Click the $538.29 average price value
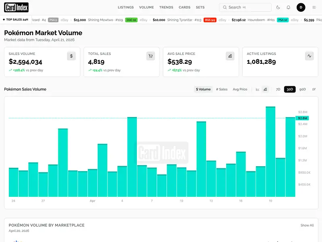Screen dimensions: 322x242 click(180, 62)
